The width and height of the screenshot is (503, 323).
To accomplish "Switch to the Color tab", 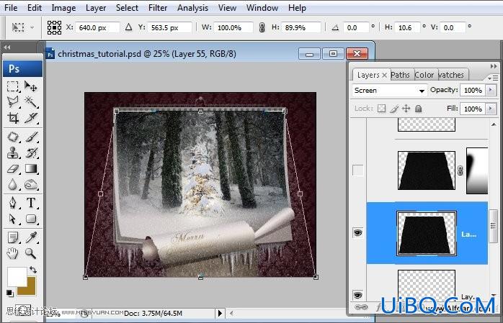I will coord(424,75).
